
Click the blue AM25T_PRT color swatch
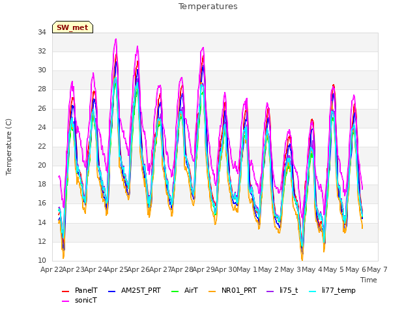[x=112, y=291]
